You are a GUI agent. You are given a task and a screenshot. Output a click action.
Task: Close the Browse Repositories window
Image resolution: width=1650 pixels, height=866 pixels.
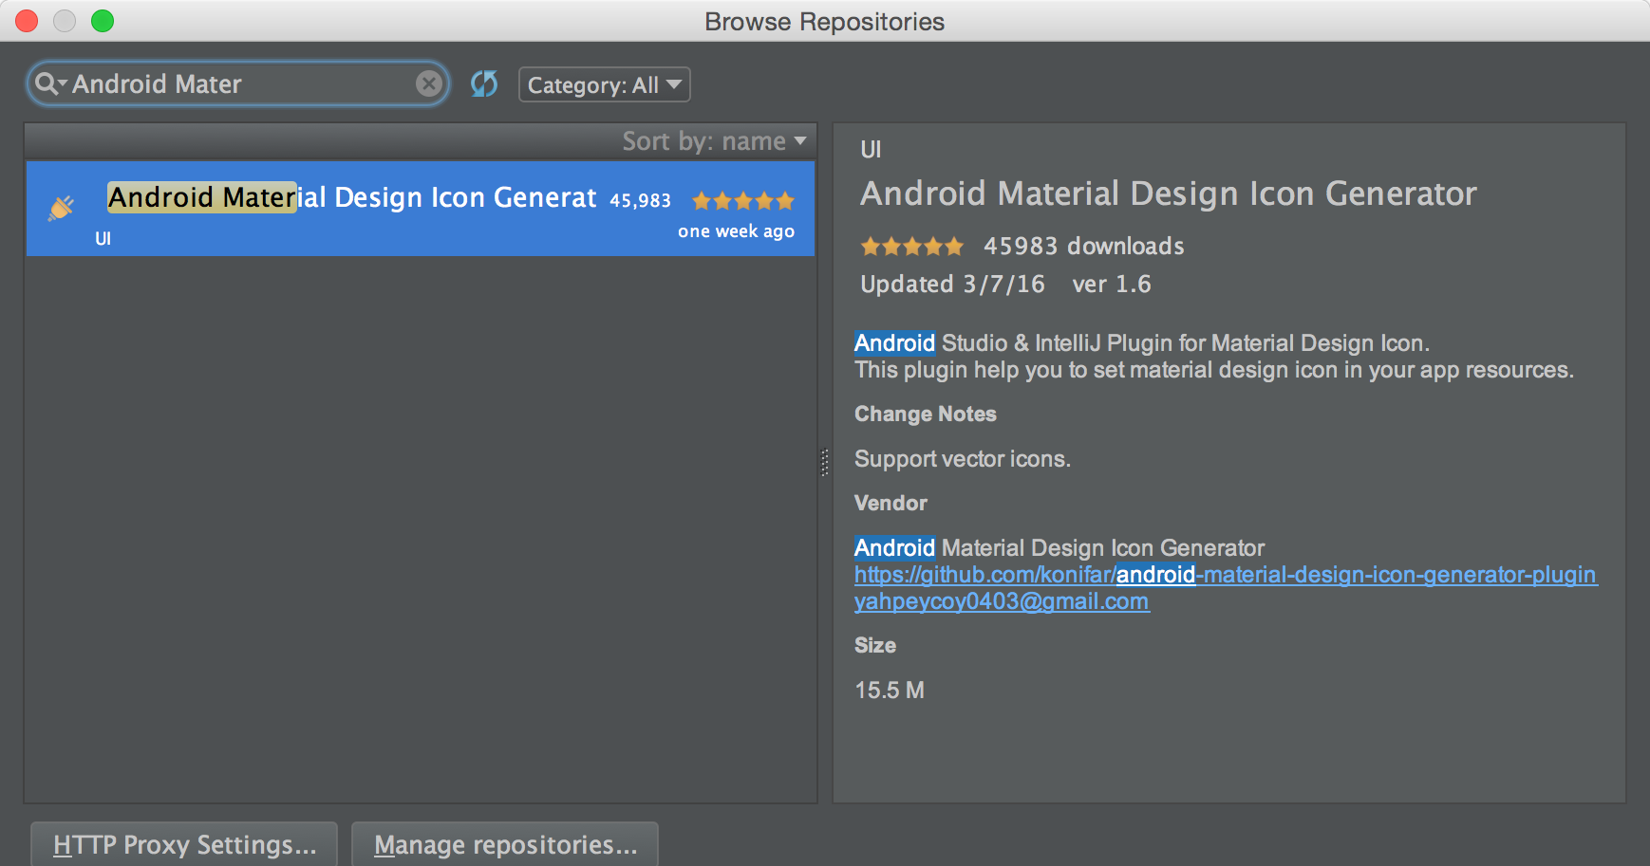point(27,21)
